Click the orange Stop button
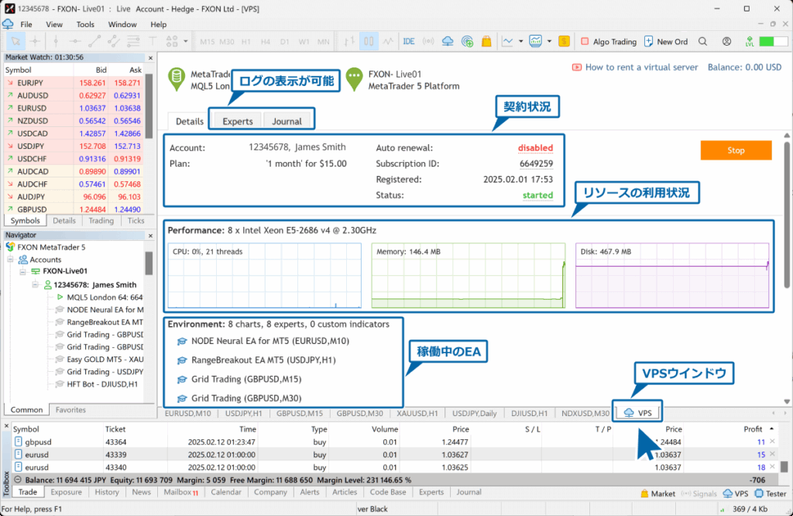Viewport: 793px width, 516px height. 736,150
